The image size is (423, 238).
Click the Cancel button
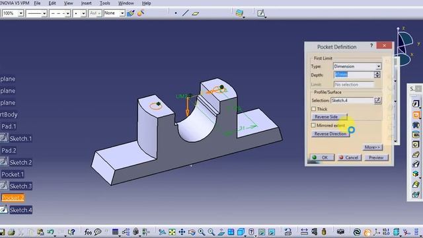point(350,157)
